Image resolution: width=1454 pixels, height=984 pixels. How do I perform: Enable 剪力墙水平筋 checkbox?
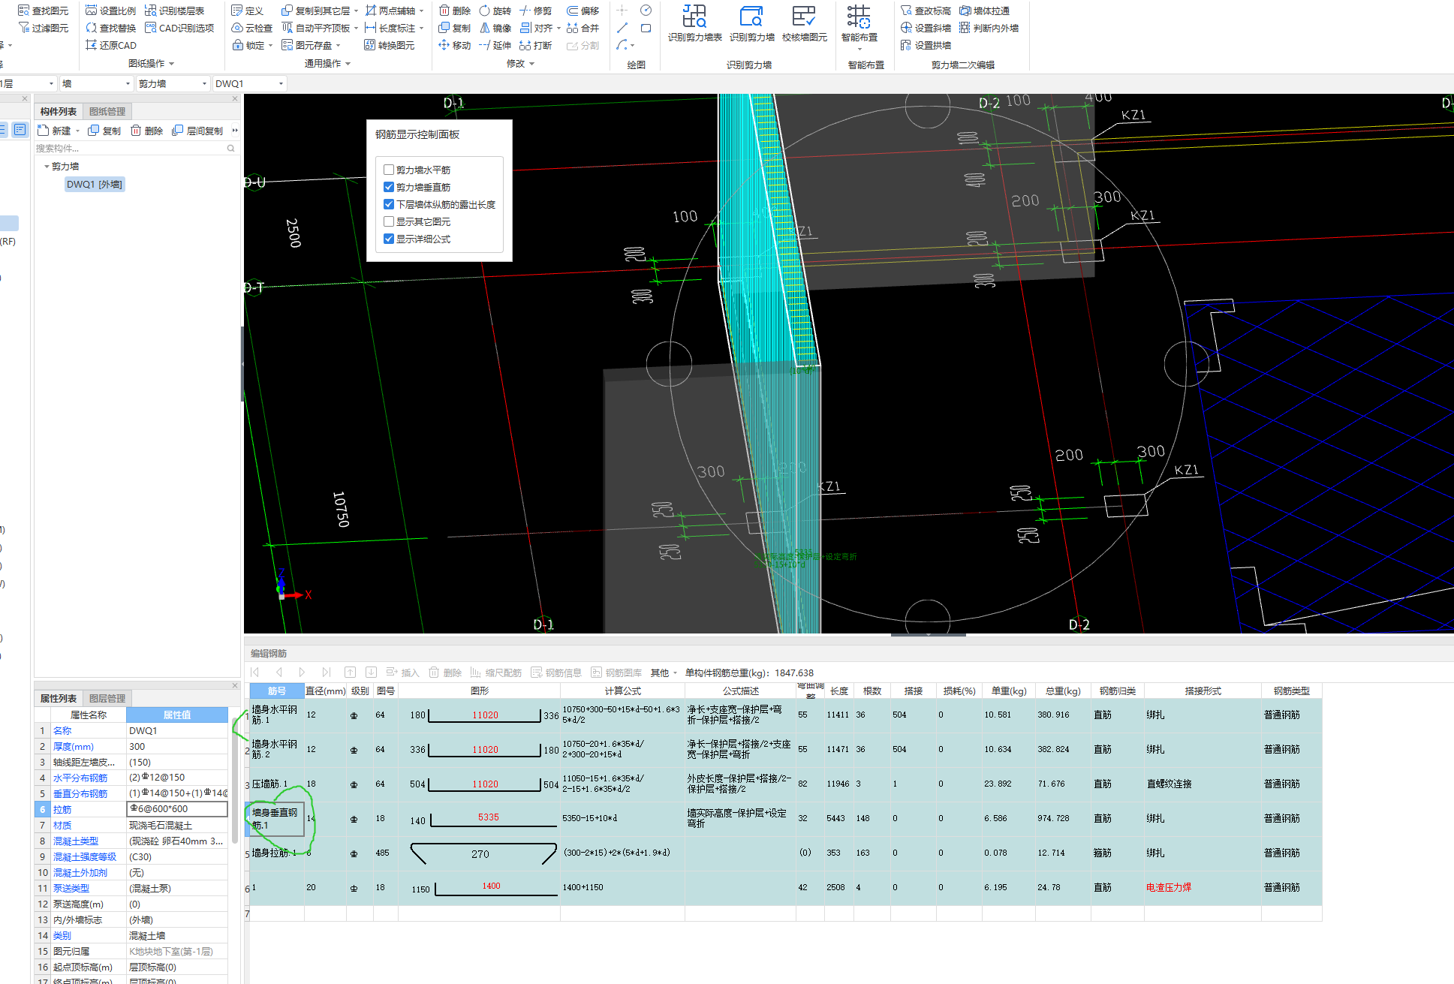pos(389,170)
